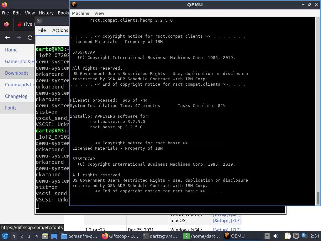Viewport: 321px width, 241px height.
Task: Open Firefox History menu
Action: pos(46,13)
